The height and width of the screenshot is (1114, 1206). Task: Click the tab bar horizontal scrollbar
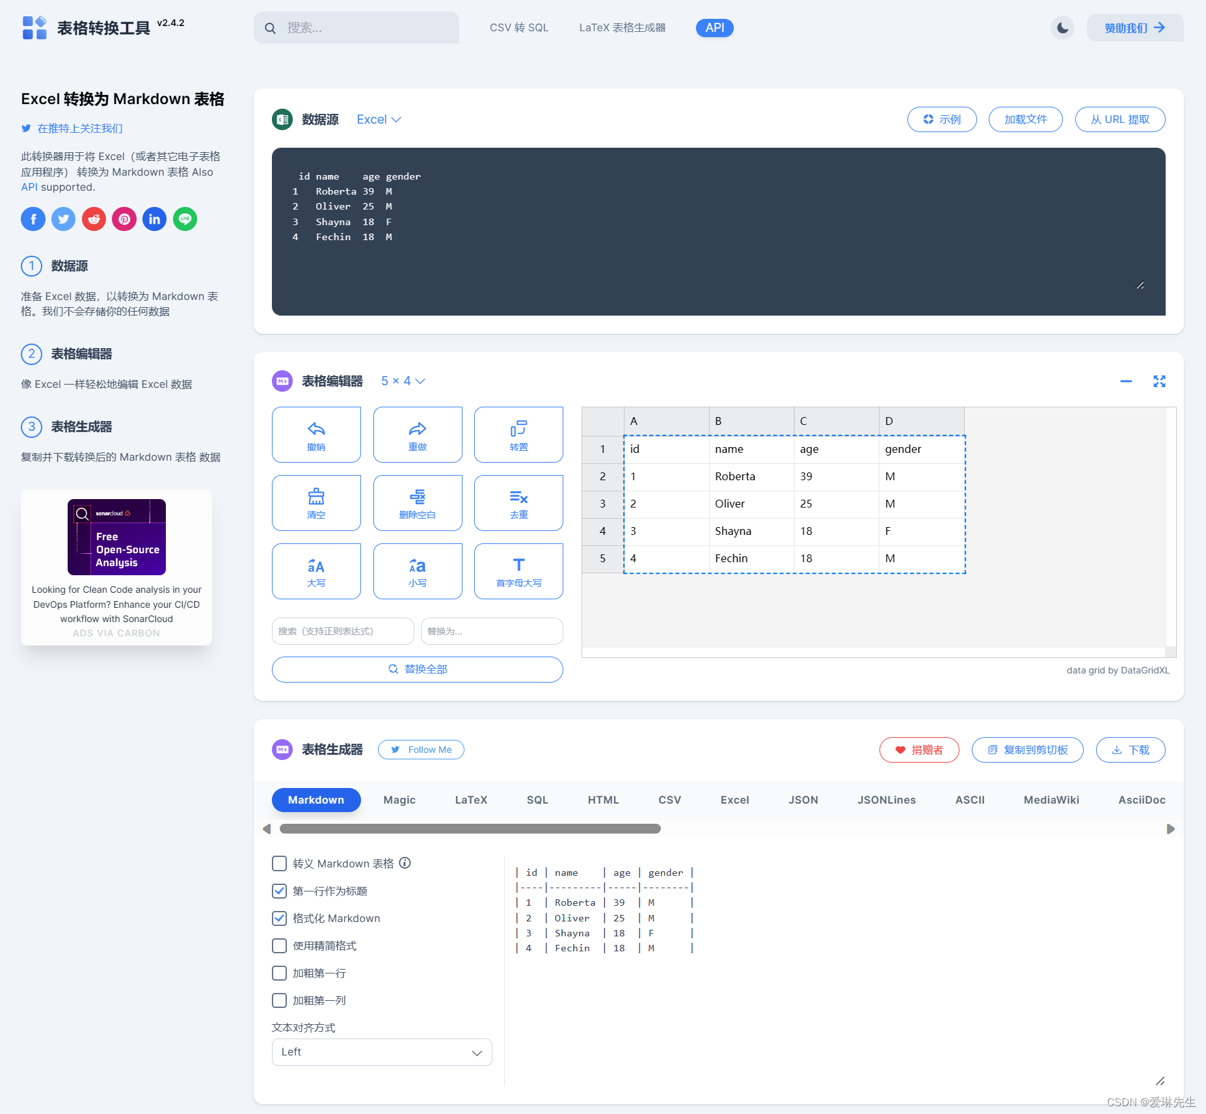click(x=470, y=829)
